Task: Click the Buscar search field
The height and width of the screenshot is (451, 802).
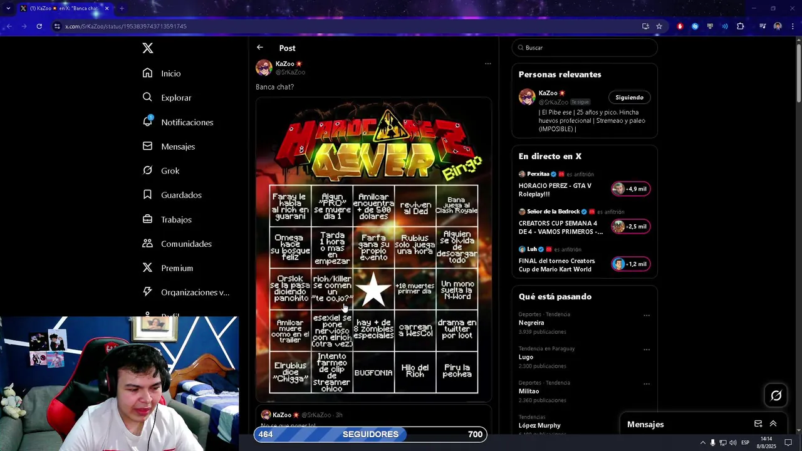Action: click(585, 48)
